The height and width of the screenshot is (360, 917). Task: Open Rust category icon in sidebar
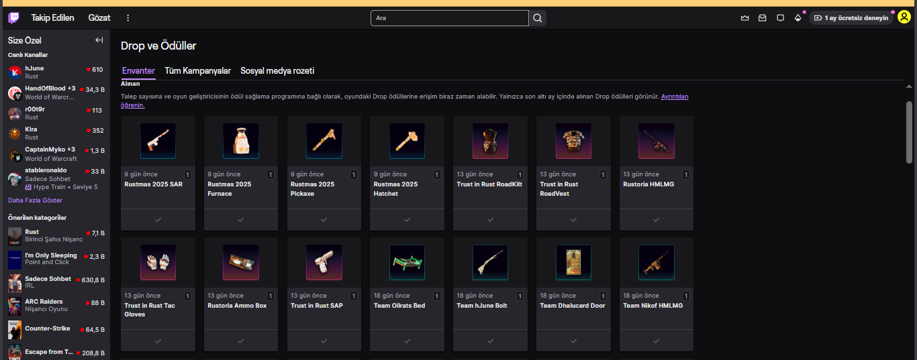[15, 236]
